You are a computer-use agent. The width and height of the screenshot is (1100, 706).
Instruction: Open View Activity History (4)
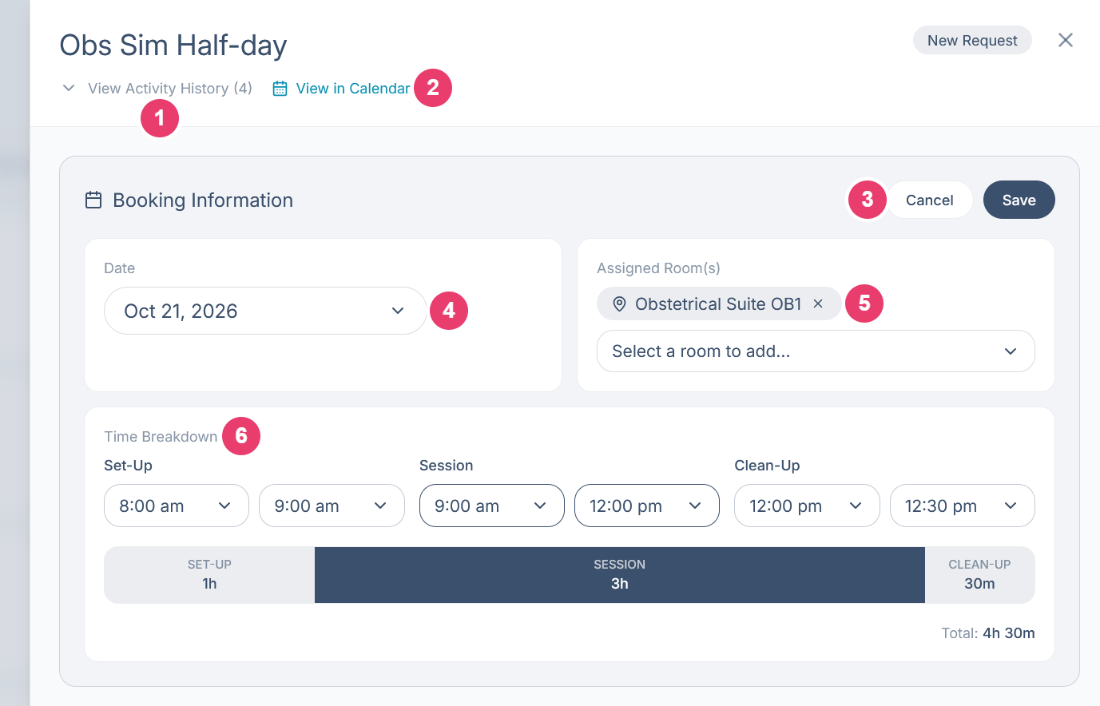170,89
